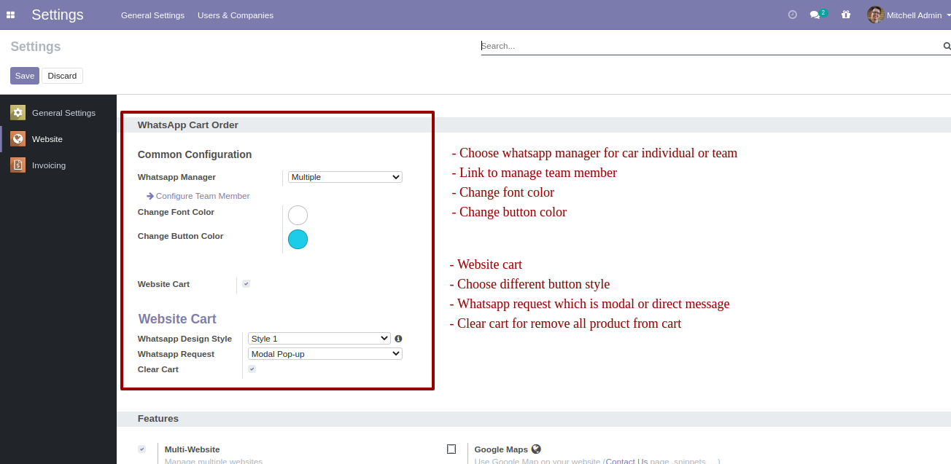This screenshot has height=464, width=951.
Task: Click Mitchell Admin avatar picture
Action: (875, 15)
